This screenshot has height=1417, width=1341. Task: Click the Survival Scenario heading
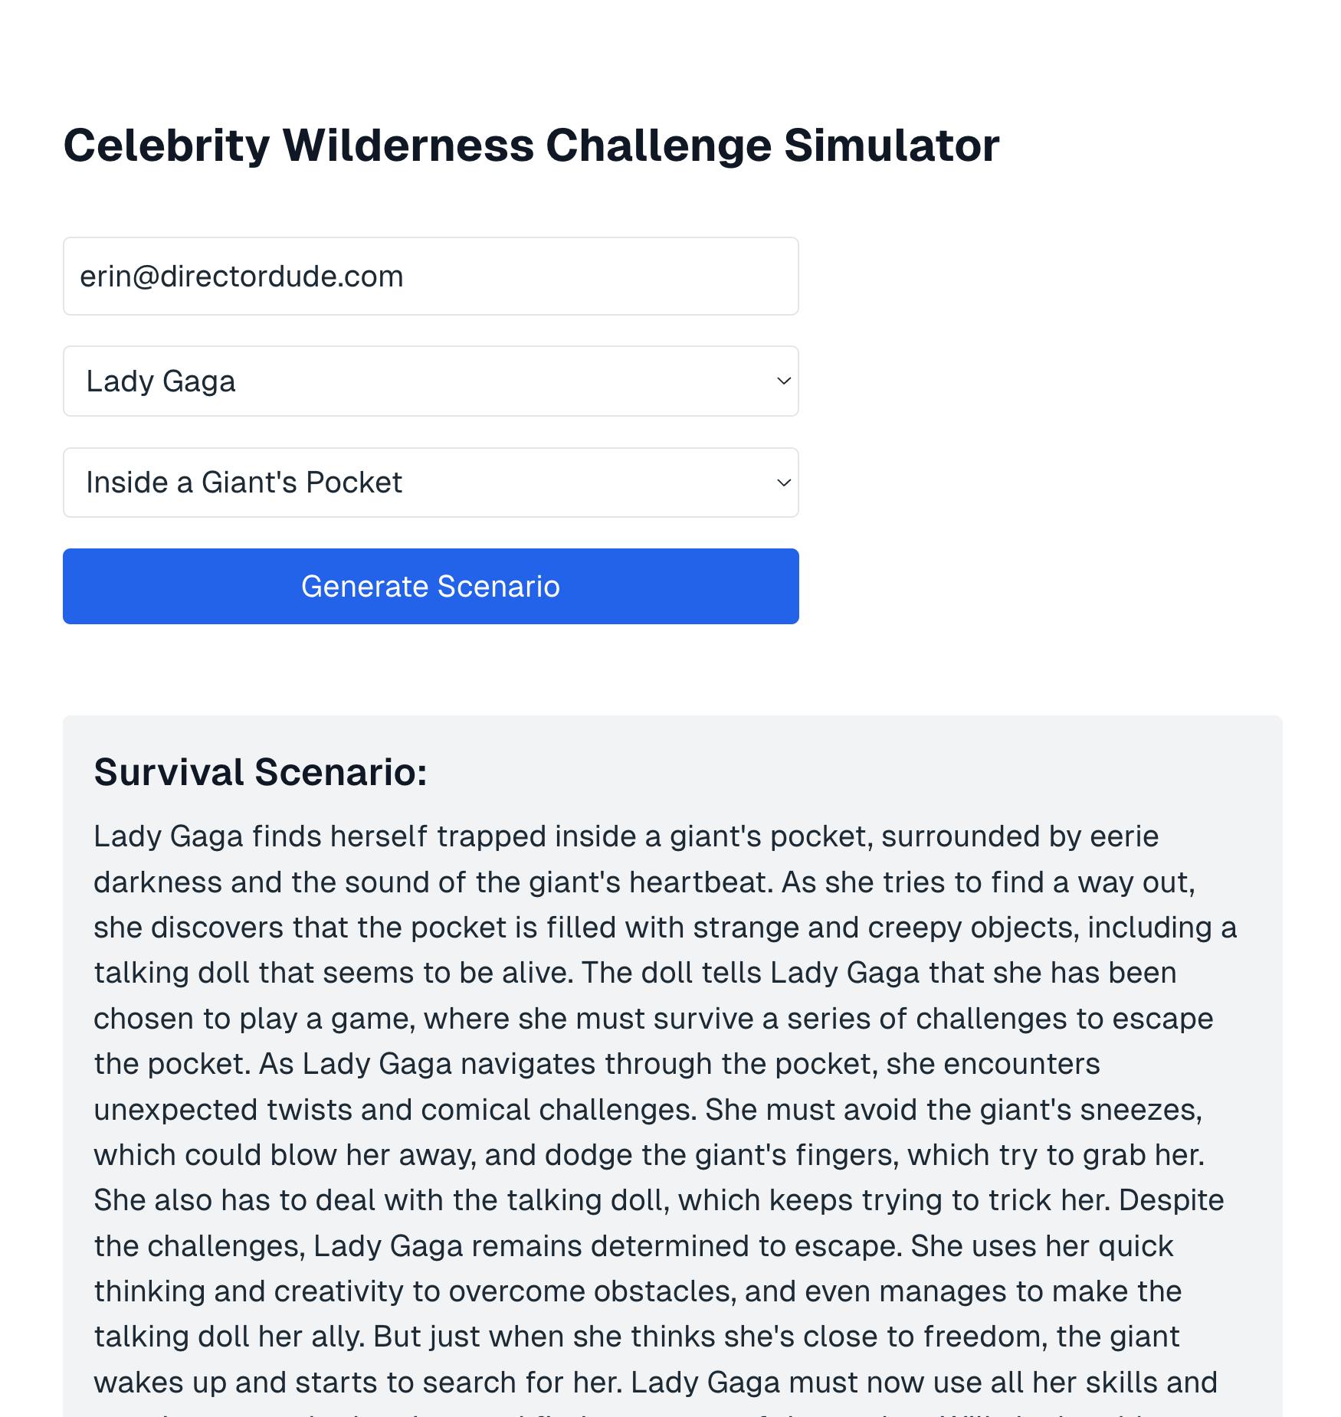tap(261, 772)
